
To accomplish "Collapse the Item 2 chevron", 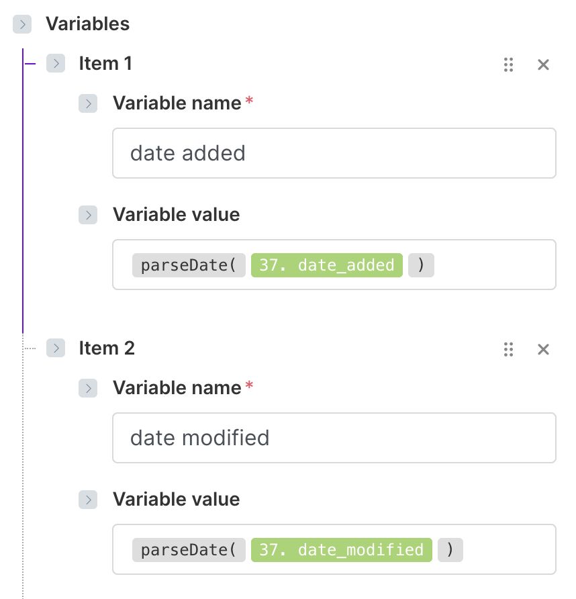I will 56,349.
